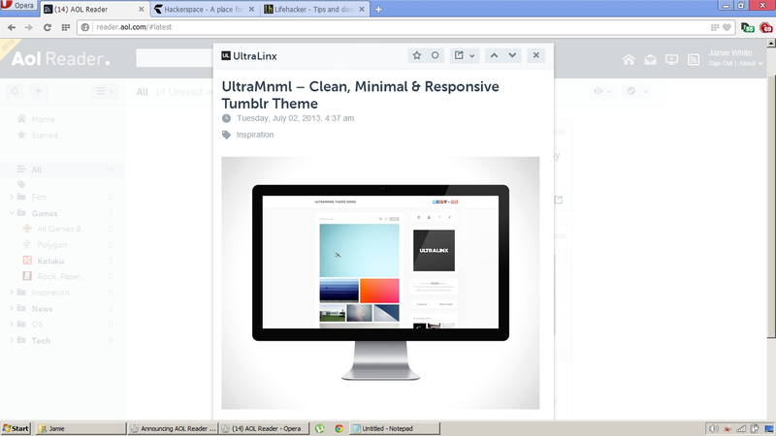The image size is (776, 436).
Task: Open article share icon
Action: (459, 55)
